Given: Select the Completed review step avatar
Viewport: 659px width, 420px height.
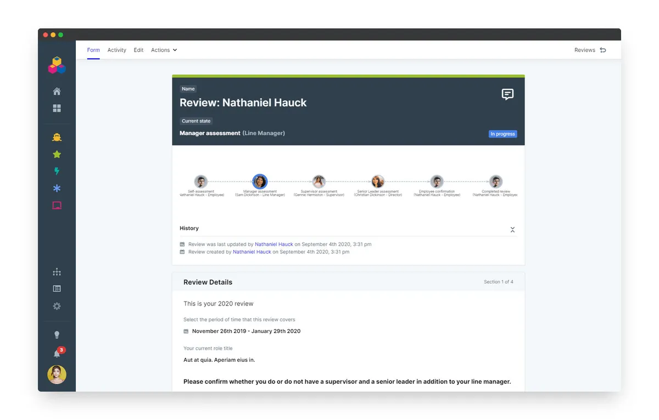Looking at the screenshot, I should (496, 181).
